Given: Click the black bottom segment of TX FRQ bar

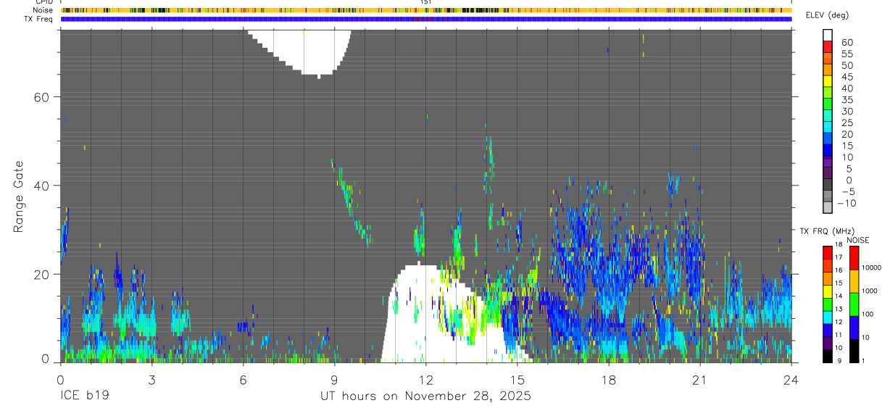Looking at the screenshot, I should click(828, 355).
